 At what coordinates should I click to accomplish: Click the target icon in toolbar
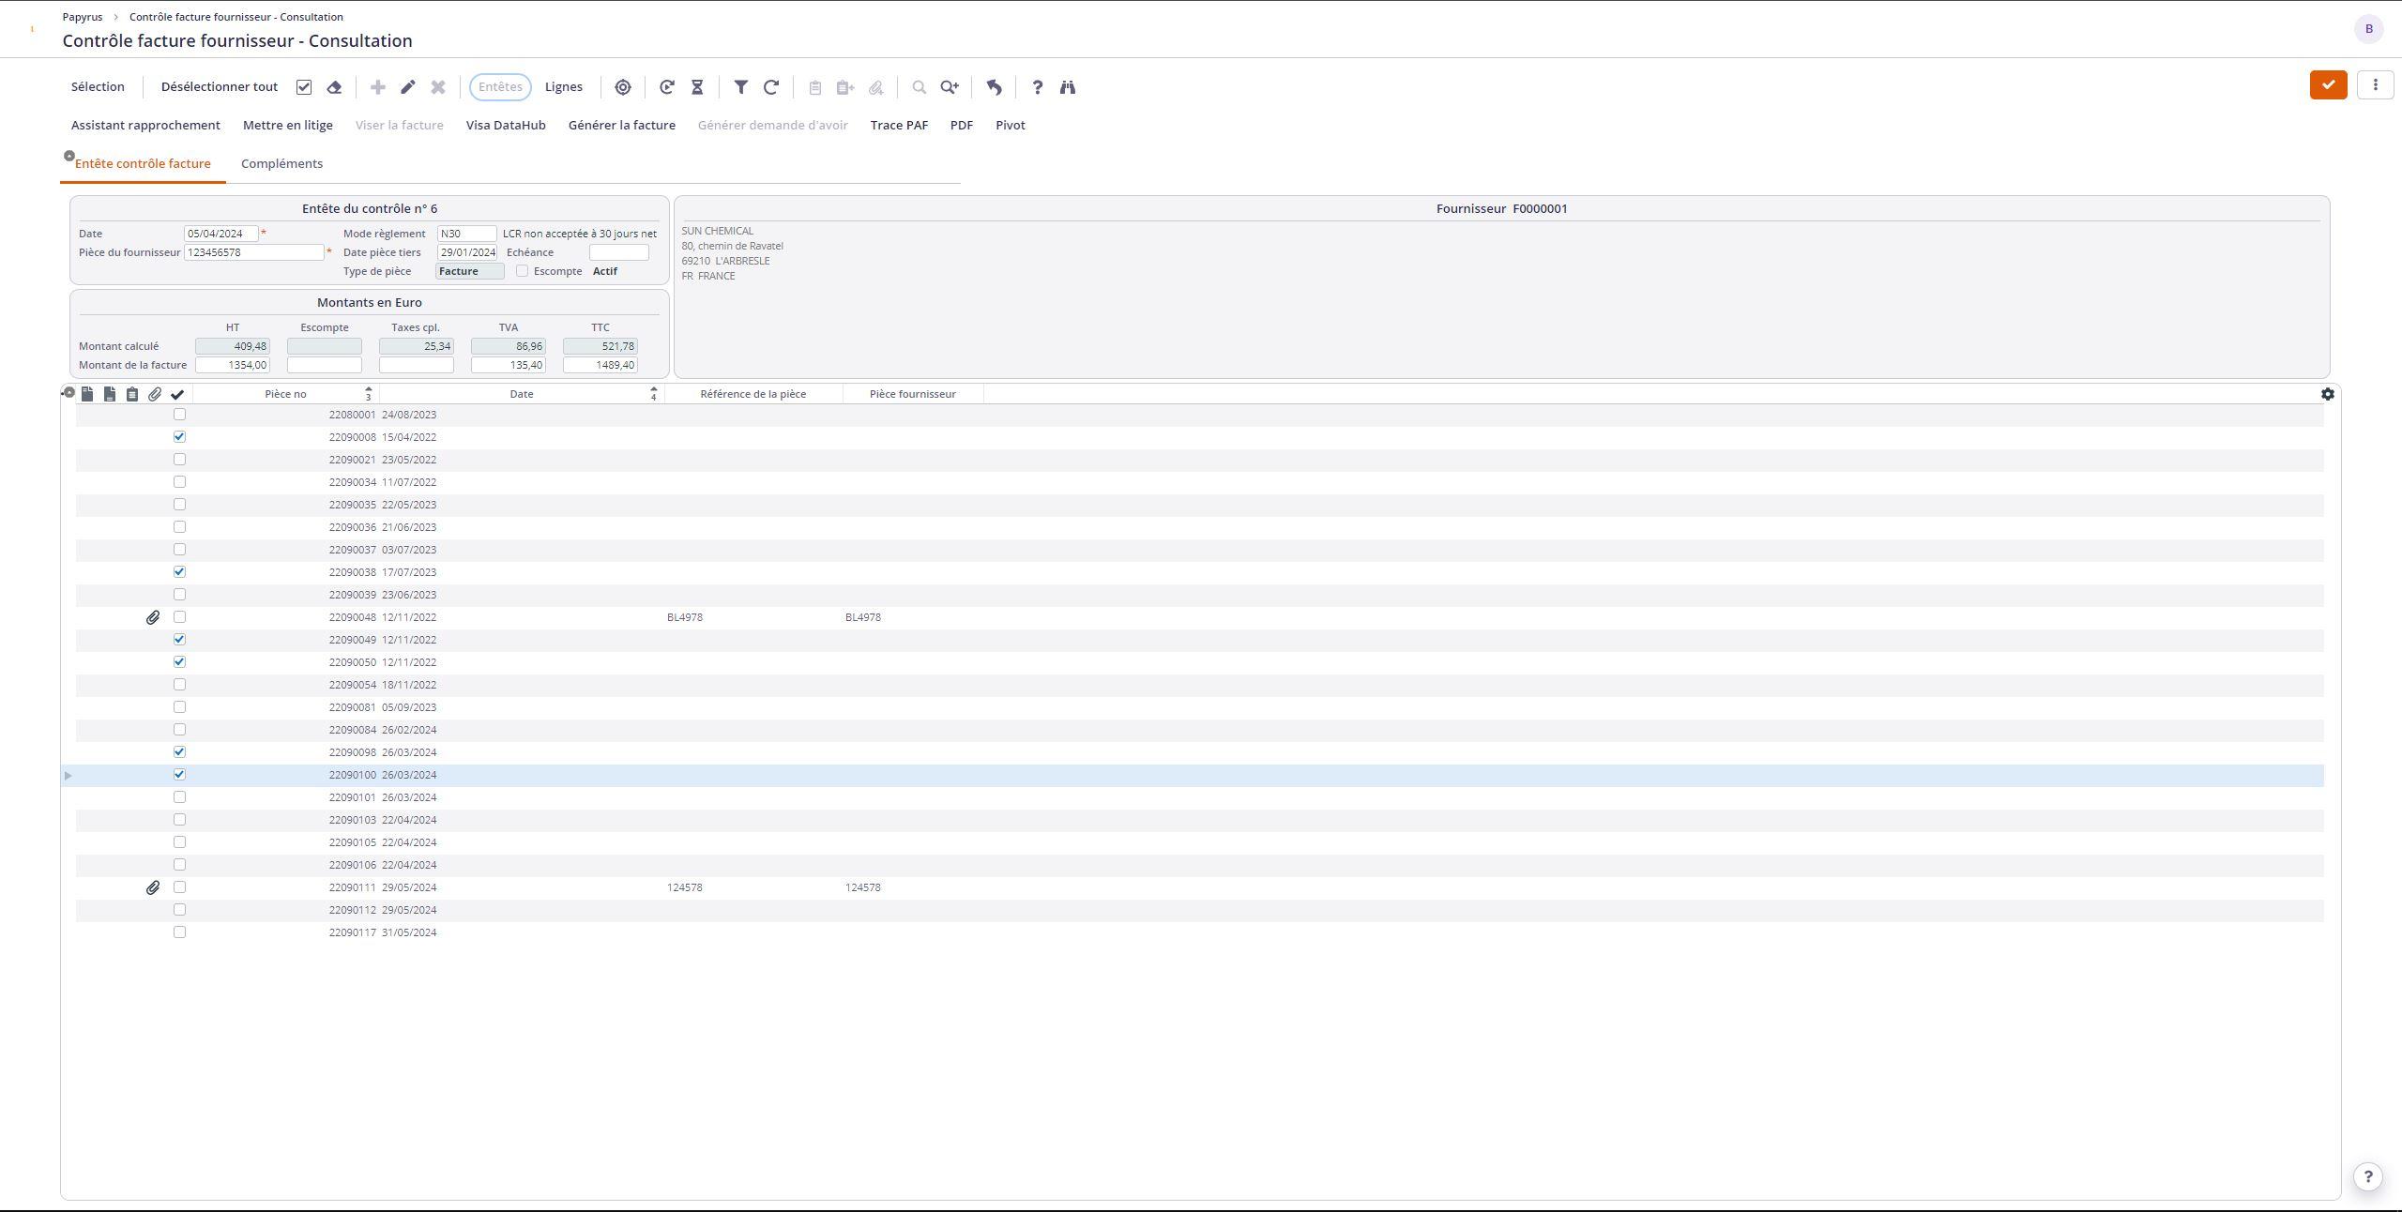point(623,87)
